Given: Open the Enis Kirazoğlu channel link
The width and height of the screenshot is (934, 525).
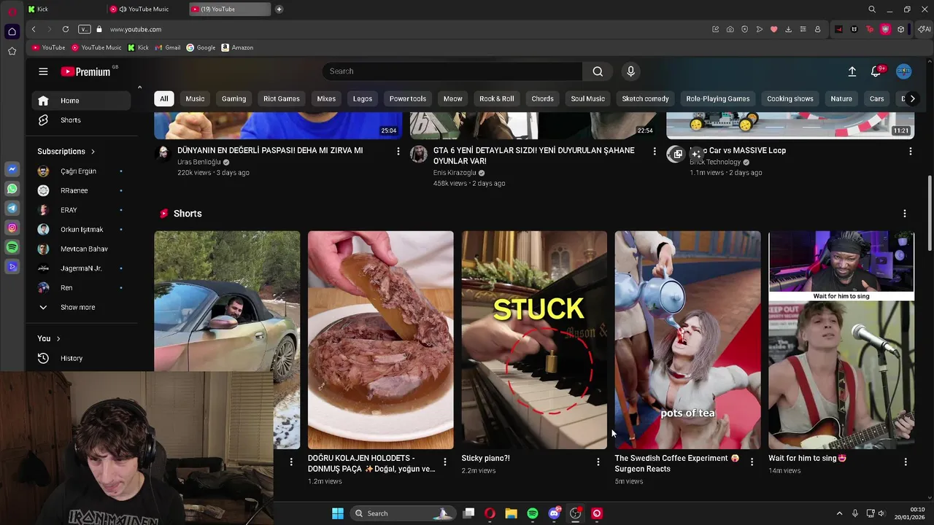Looking at the screenshot, I should (455, 174).
